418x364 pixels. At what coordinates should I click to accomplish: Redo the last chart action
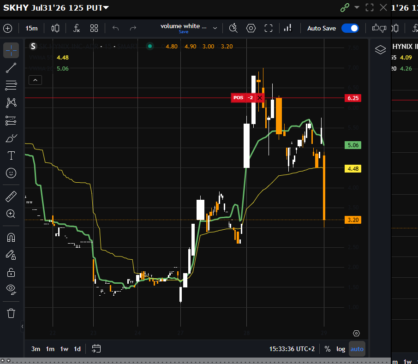(133, 28)
